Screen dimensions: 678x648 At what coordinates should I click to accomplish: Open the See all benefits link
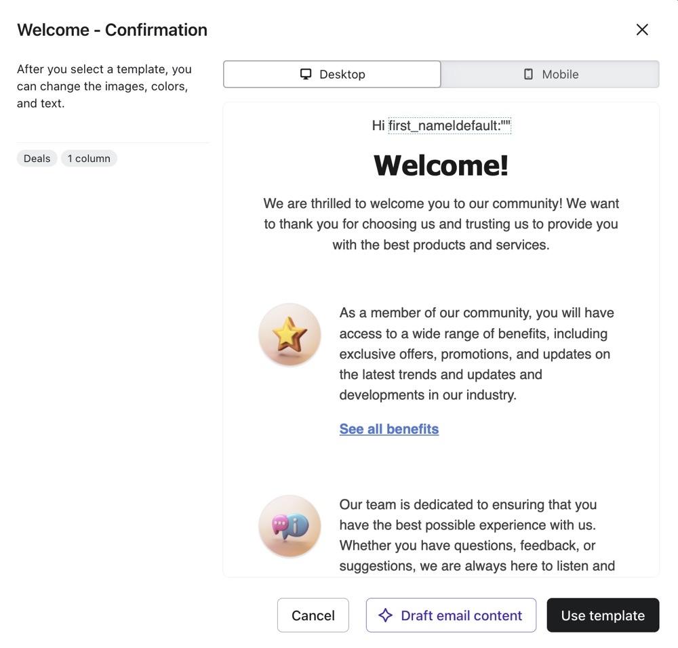388,429
